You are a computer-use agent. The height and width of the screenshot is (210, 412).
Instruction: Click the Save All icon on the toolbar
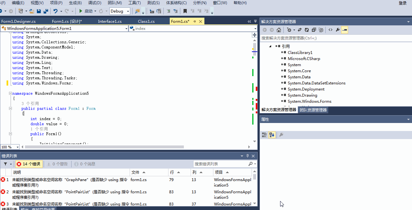pyautogui.click(x=46, y=11)
